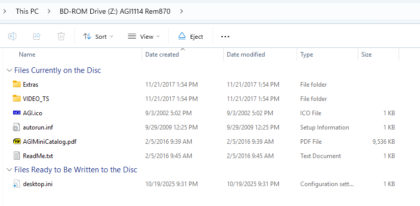
Task: Click the Delete trash icon
Action: [61, 36]
